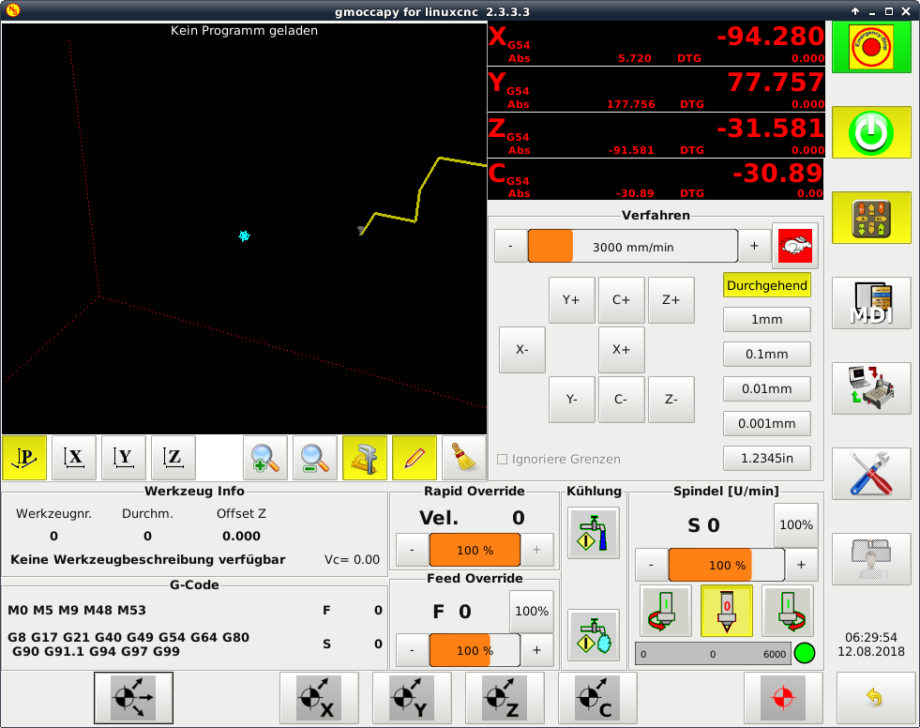Select perspective view P button

click(24, 458)
